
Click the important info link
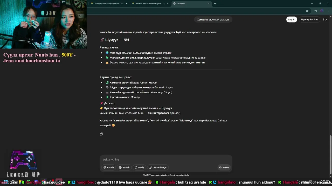point(179,175)
